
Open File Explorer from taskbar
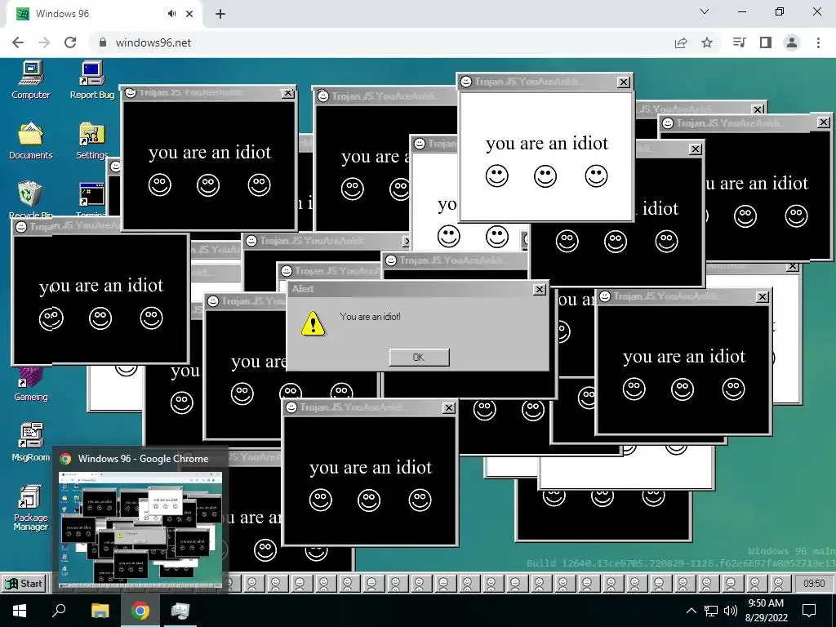click(x=100, y=611)
